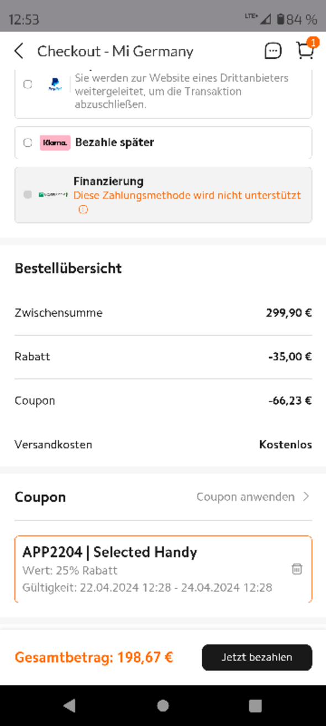The width and height of the screenshot is (326, 726).
Task: Tap the Android back navigation button
Action: tap(69, 706)
